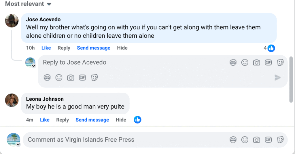Attach a photo using the bottom comment camera icon
This screenshot has height=154, width=295.
[x=256, y=140]
